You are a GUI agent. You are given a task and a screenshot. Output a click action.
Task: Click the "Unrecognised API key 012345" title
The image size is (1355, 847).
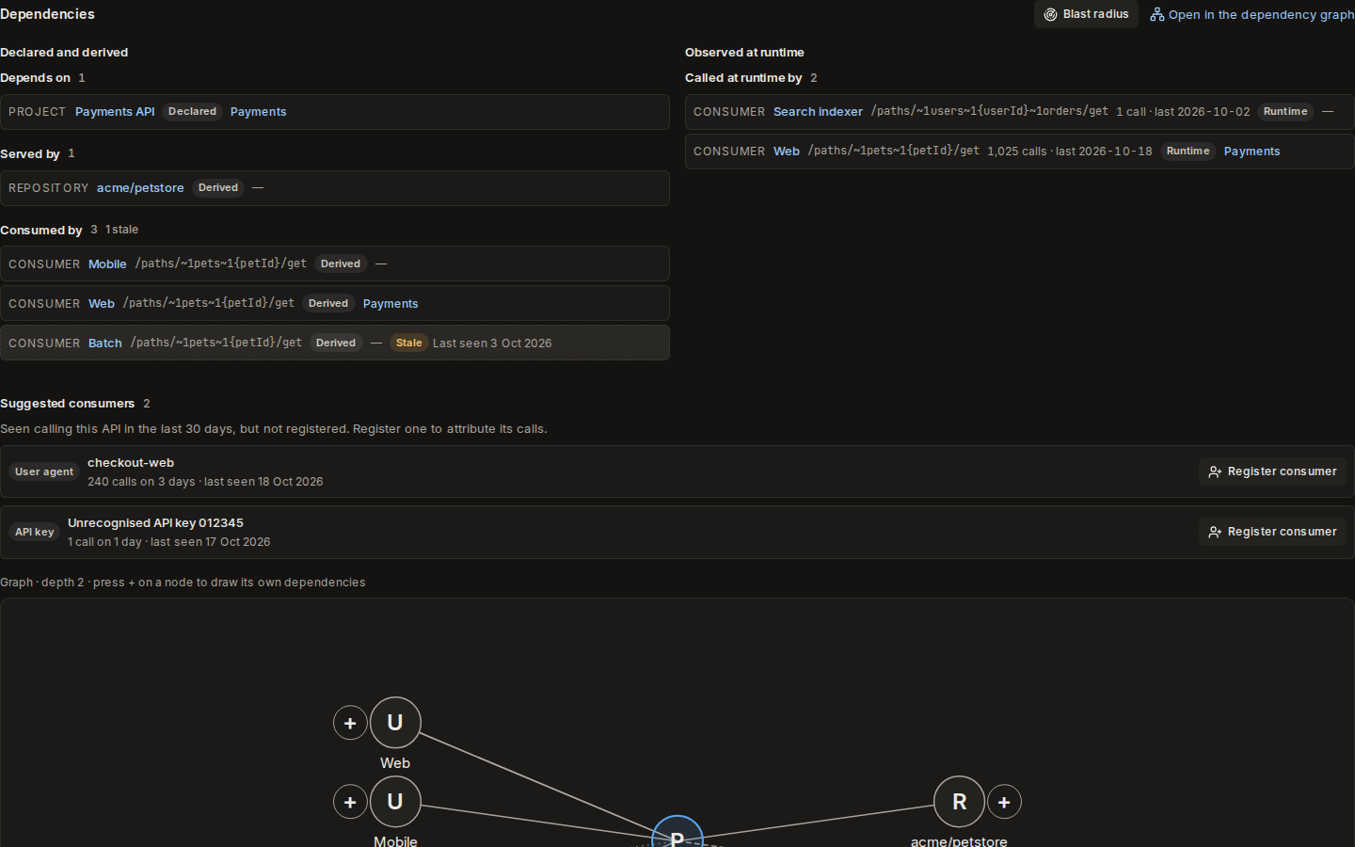tap(155, 523)
